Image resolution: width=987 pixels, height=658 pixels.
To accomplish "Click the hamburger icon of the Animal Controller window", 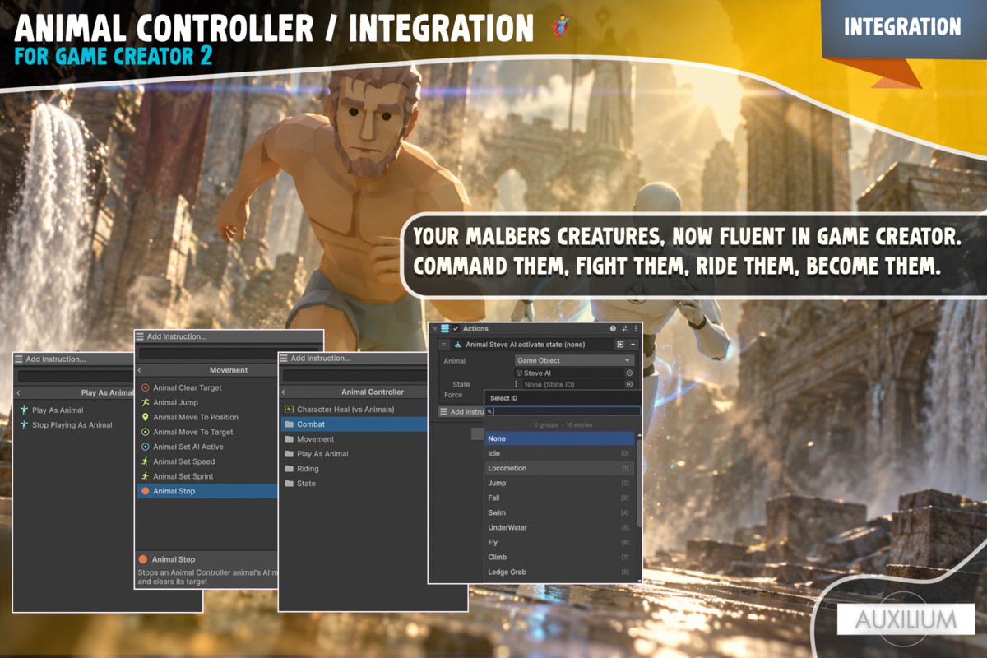I will (285, 358).
